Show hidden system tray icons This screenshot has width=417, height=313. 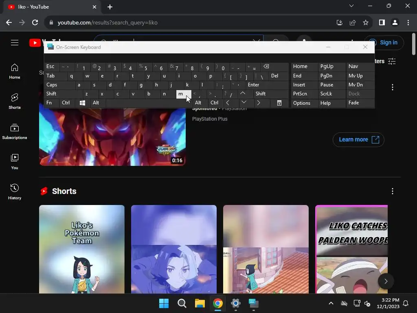(x=331, y=303)
